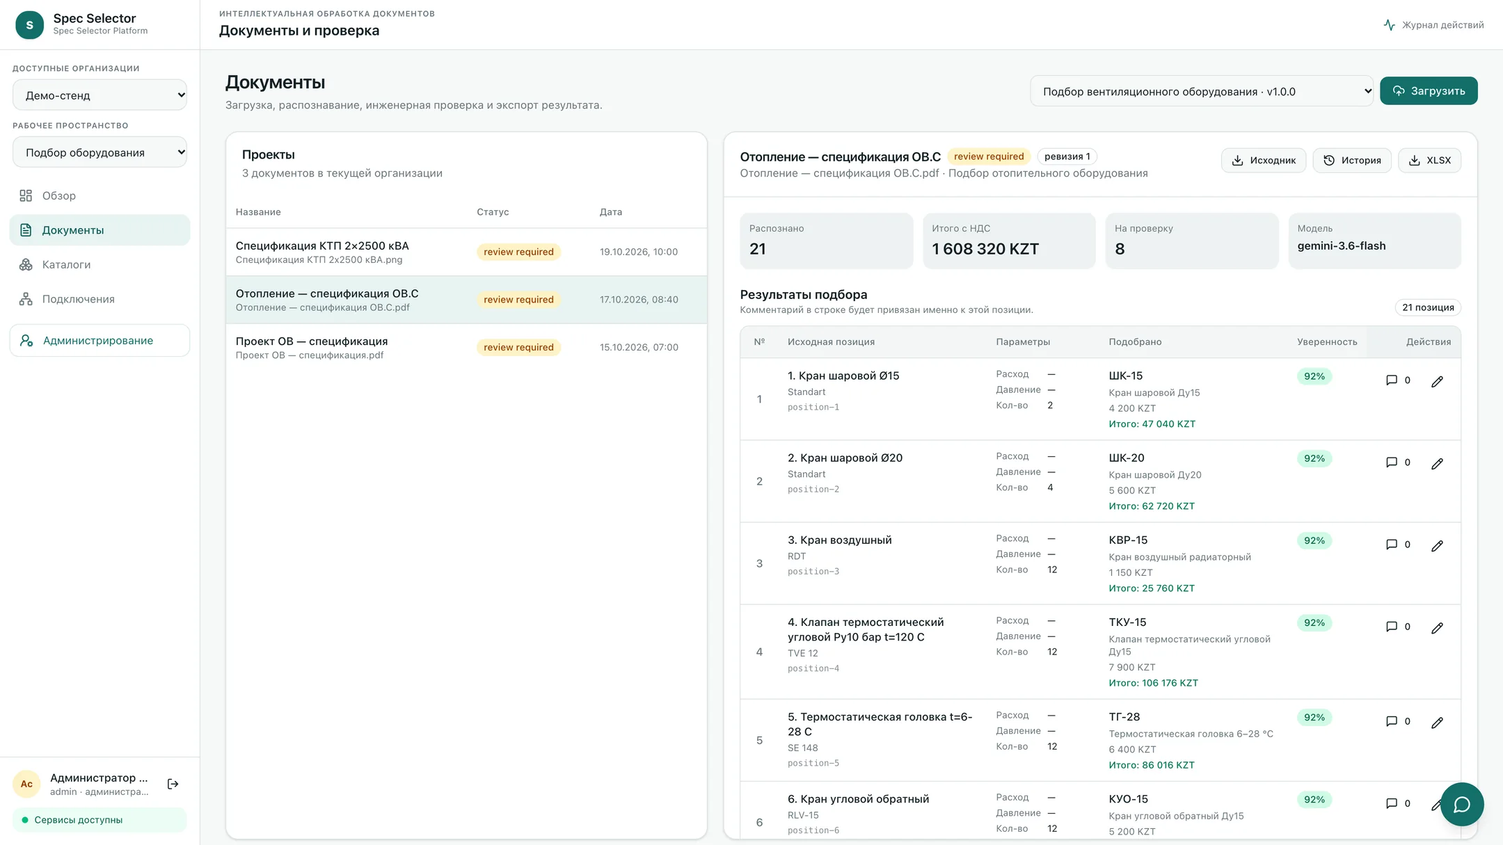Image resolution: width=1503 pixels, height=845 pixels.
Task: Select Документы in the sidebar
Action: pyautogui.click(x=100, y=230)
